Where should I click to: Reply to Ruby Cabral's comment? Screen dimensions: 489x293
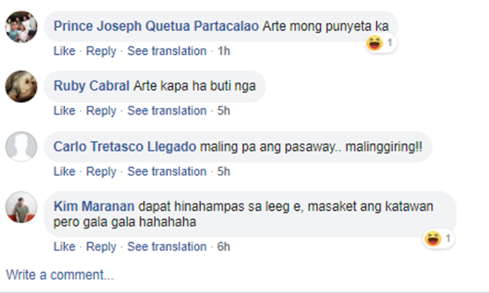[x=101, y=111]
